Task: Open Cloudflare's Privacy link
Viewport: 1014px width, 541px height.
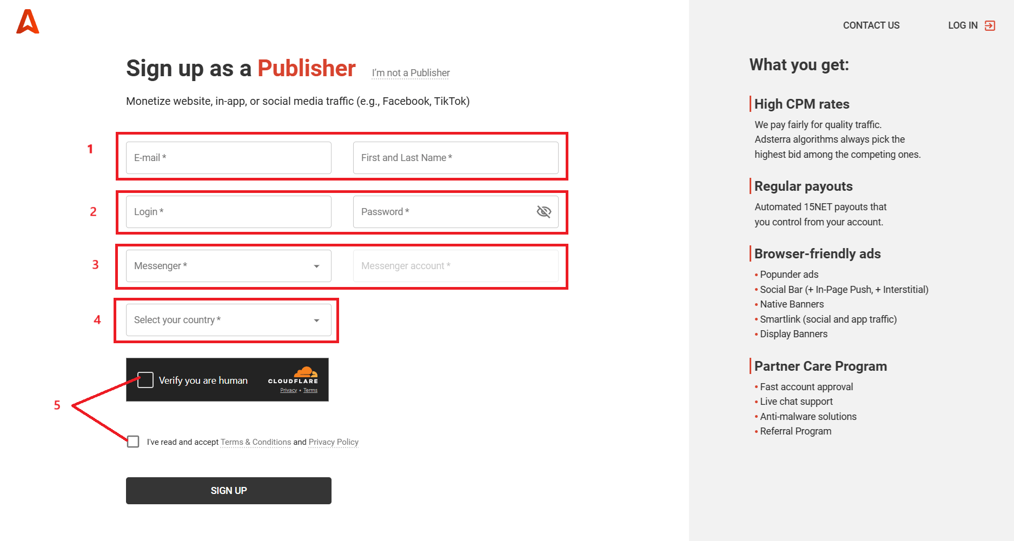Action: (x=288, y=390)
